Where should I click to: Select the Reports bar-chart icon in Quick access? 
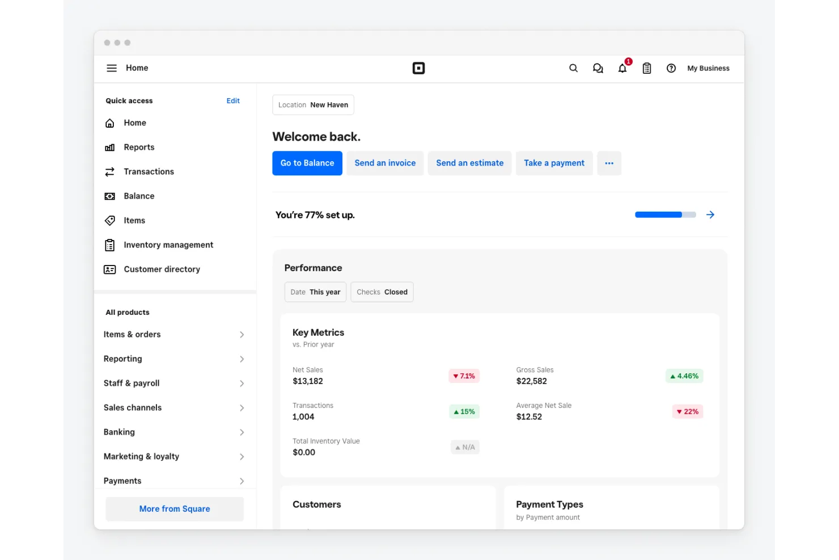110,147
